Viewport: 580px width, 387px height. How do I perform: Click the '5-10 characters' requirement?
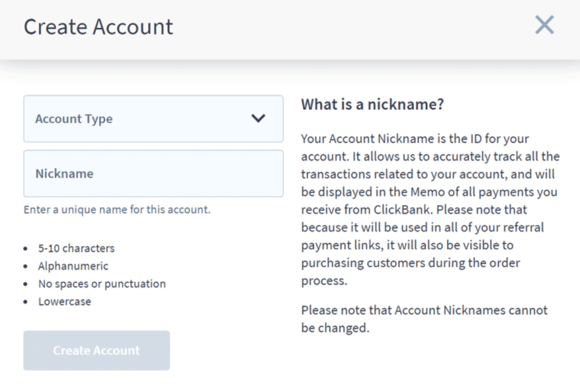[76, 248]
